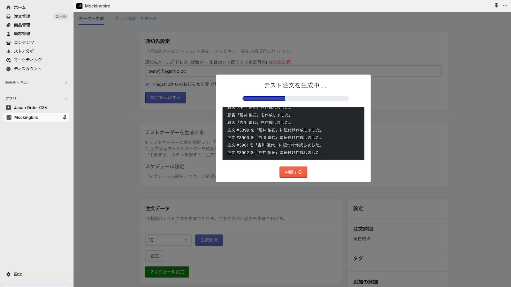Enable Flagshipからのお知らせ checkbox
Image resolution: width=511 pixels, height=287 pixels.
click(148, 84)
